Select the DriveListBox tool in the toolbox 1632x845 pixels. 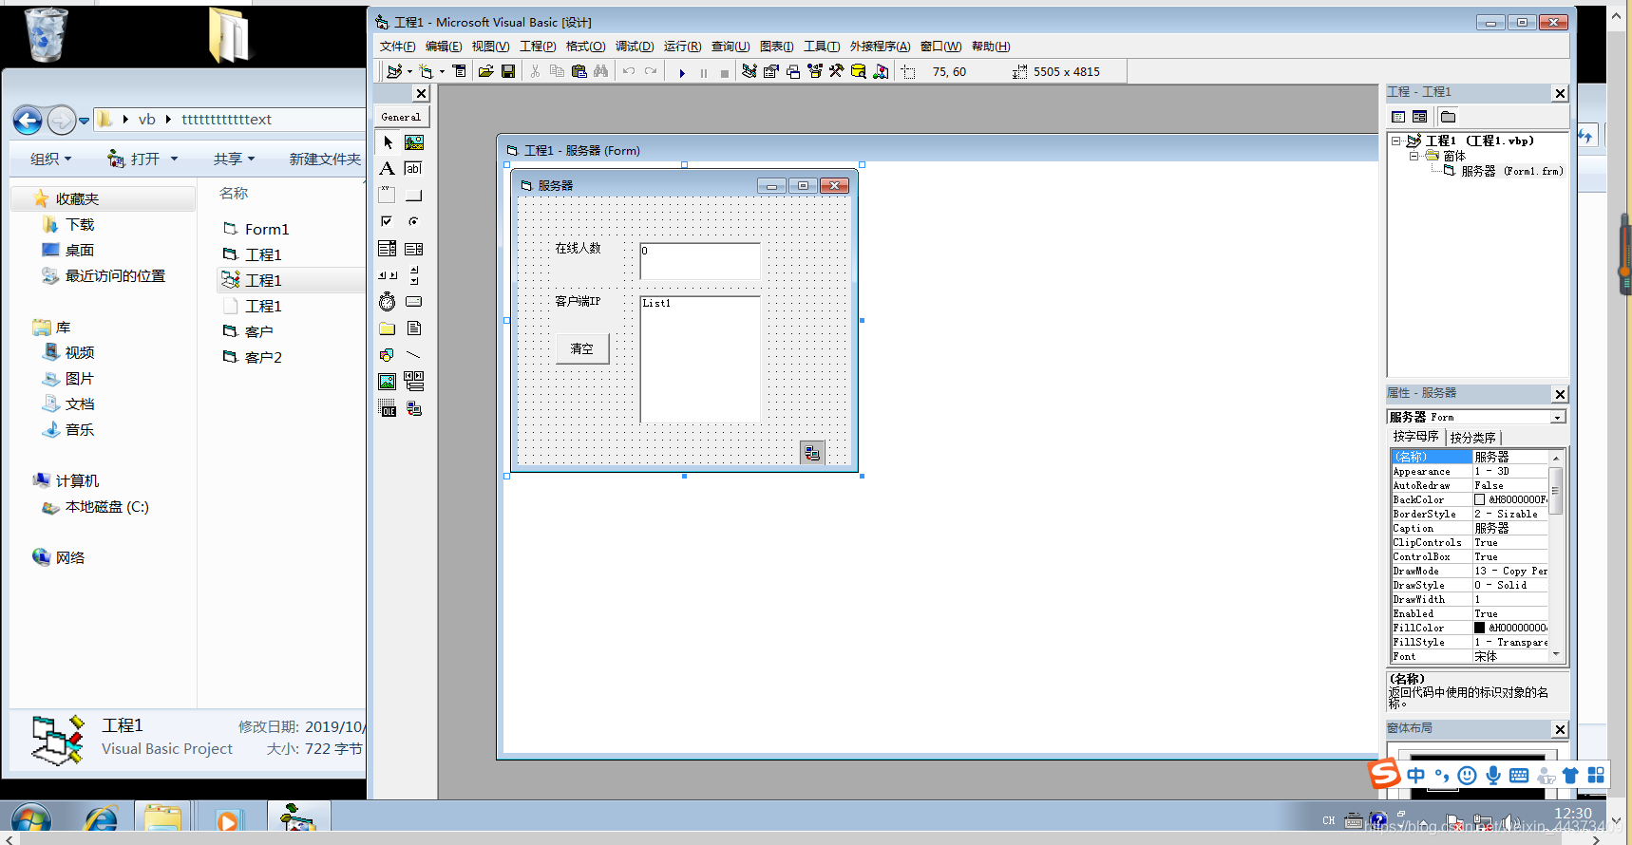click(x=414, y=302)
